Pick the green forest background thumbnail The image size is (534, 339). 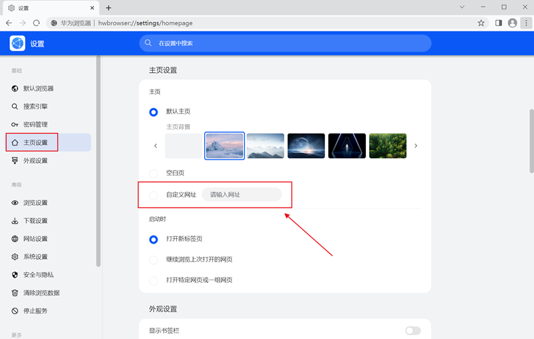(387, 145)
